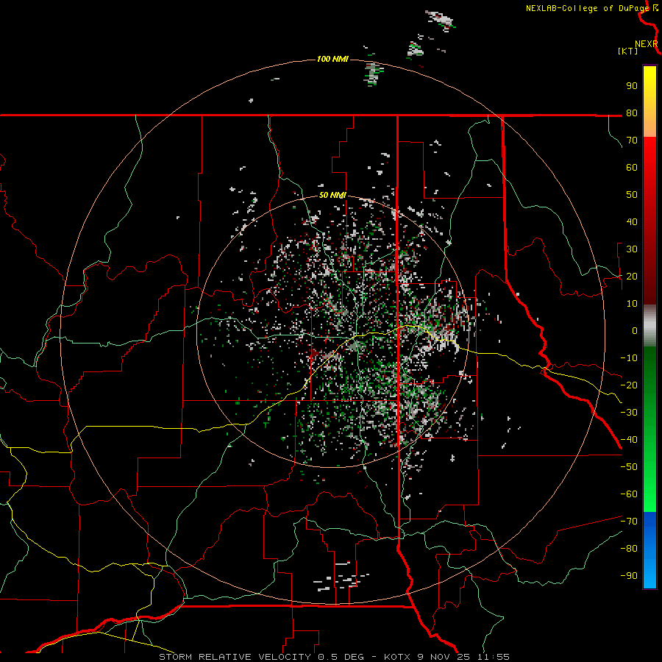
Task: Click the -50 legend label
Action: pos(629,467)
